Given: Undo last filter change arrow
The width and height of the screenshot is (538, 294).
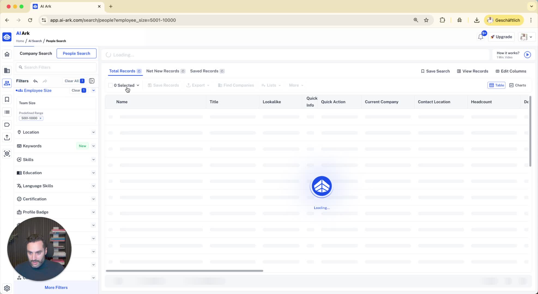Looking at the screenshot, I should point(35,81).
